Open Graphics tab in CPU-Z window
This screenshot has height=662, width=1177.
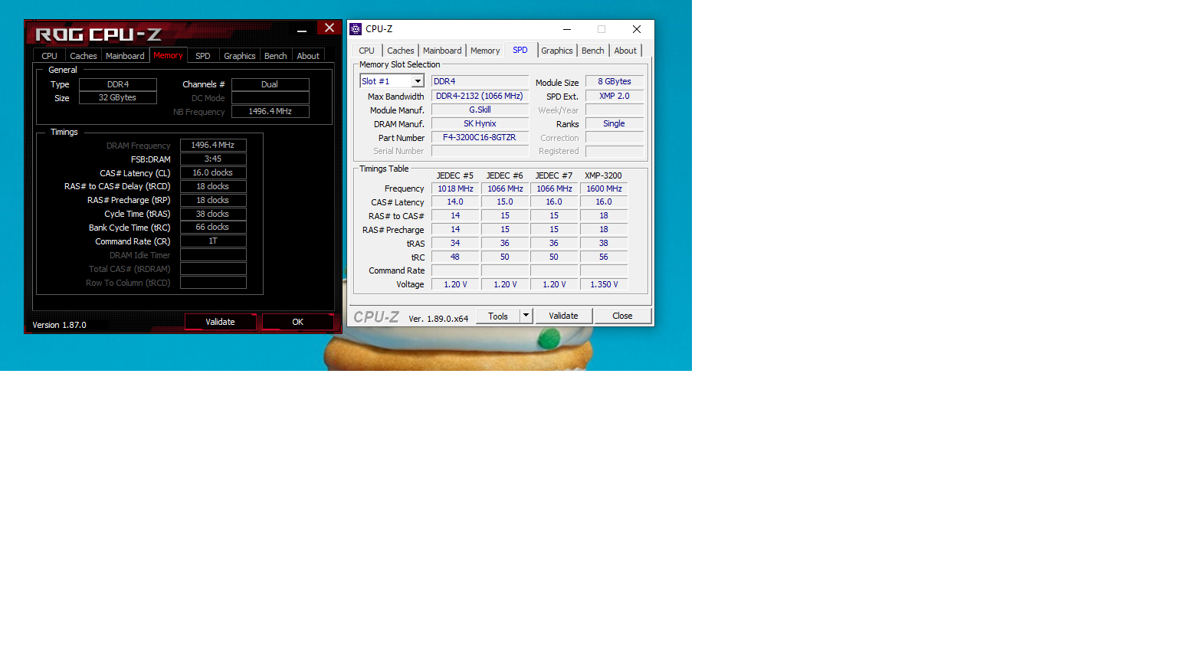pos(557,51)
